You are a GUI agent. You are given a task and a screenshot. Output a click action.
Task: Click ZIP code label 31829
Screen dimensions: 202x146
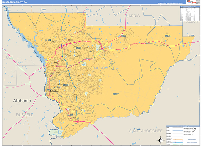[167, 36]
